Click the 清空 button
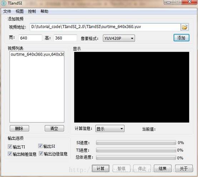The height and width of the screenshot is (177, 198). pyautogui.click(x=54, y=128)
